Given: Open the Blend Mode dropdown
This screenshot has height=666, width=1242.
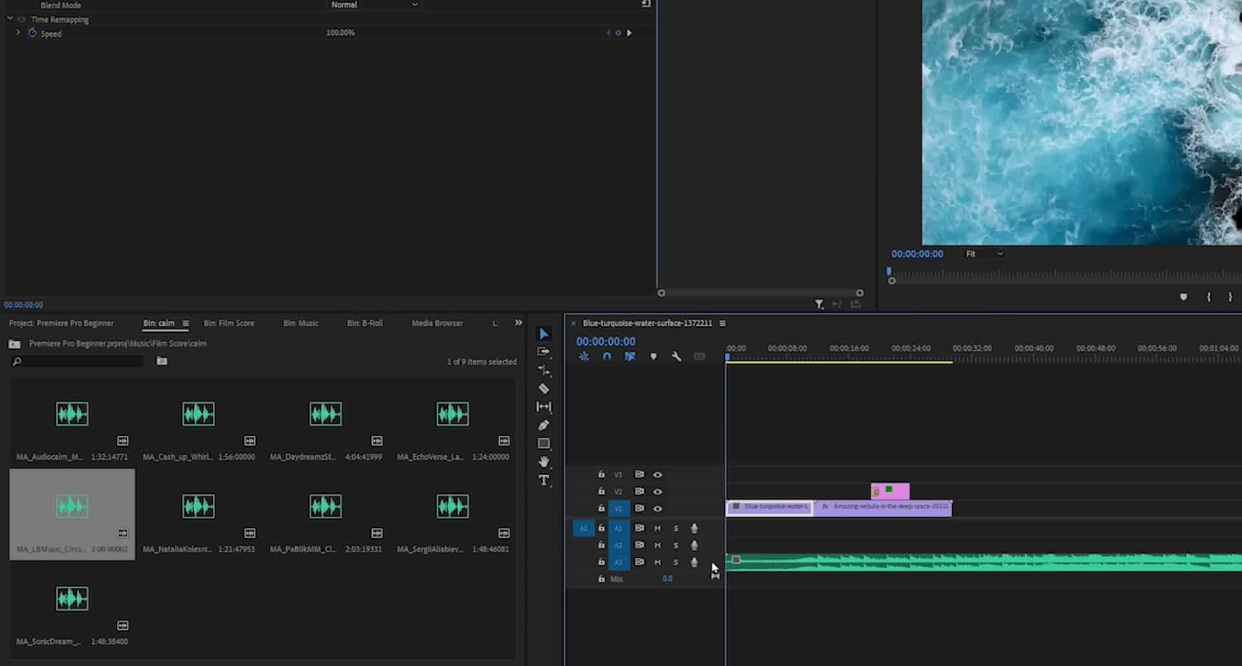Looking at the screenshot, I should (x=373, y=5).
